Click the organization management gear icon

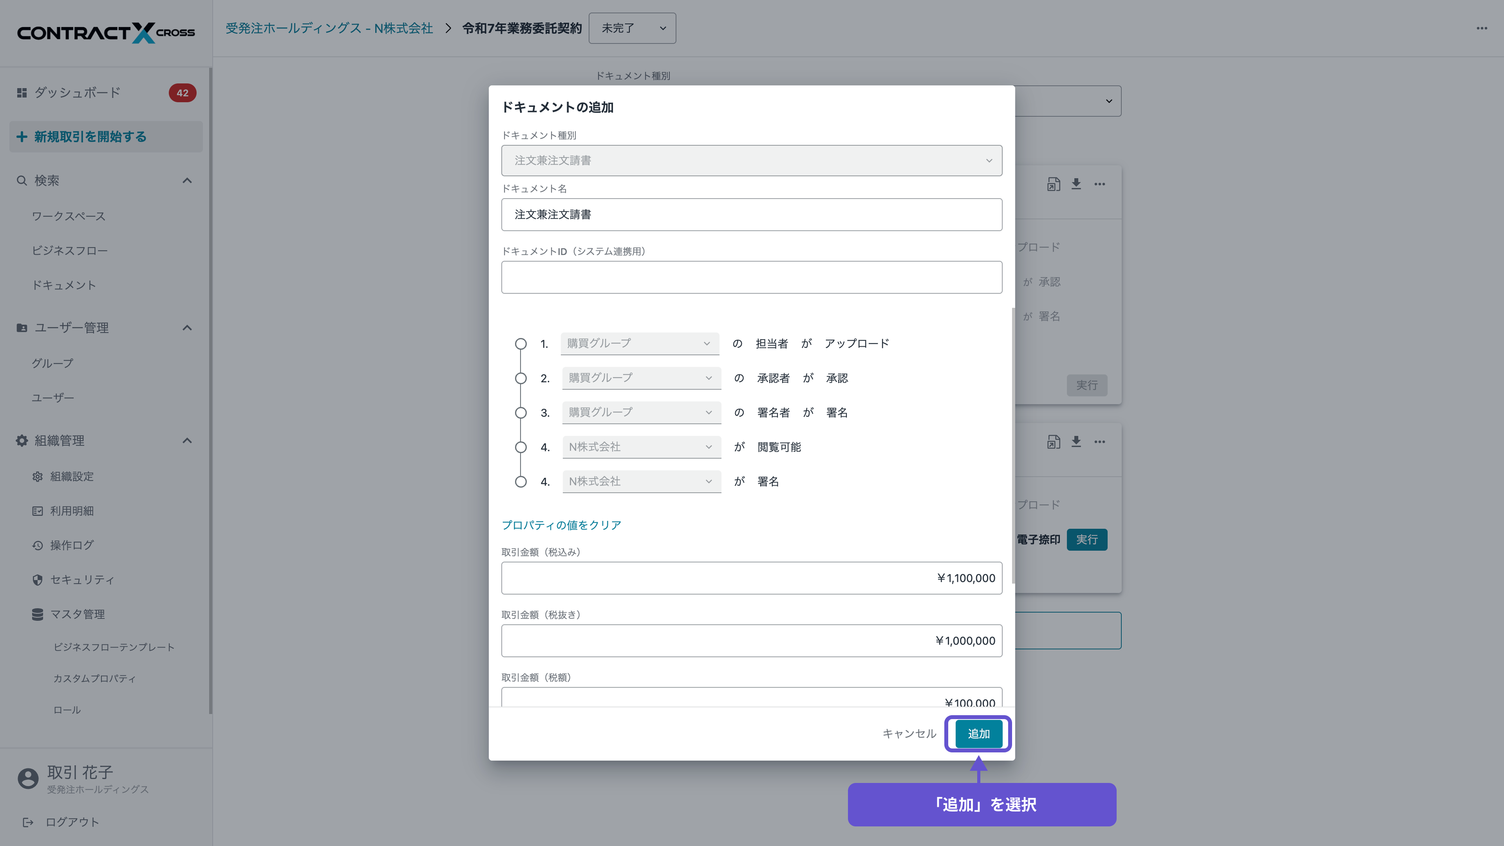22,441
